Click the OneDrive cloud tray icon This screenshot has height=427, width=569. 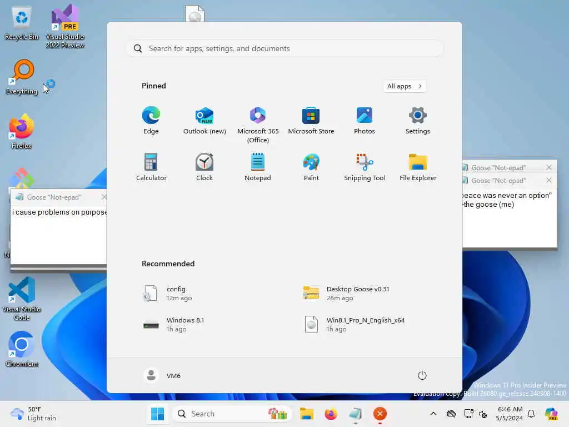click(x=451, y=414)
